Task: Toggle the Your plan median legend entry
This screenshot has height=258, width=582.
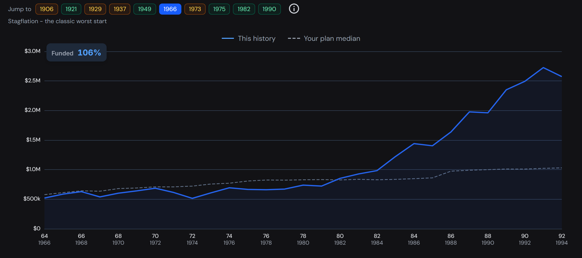Action: point(324,38)
